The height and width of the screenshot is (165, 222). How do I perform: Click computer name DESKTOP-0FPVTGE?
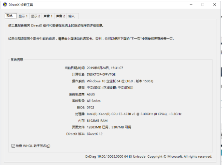pyautogui.click(x=101, y=74)
